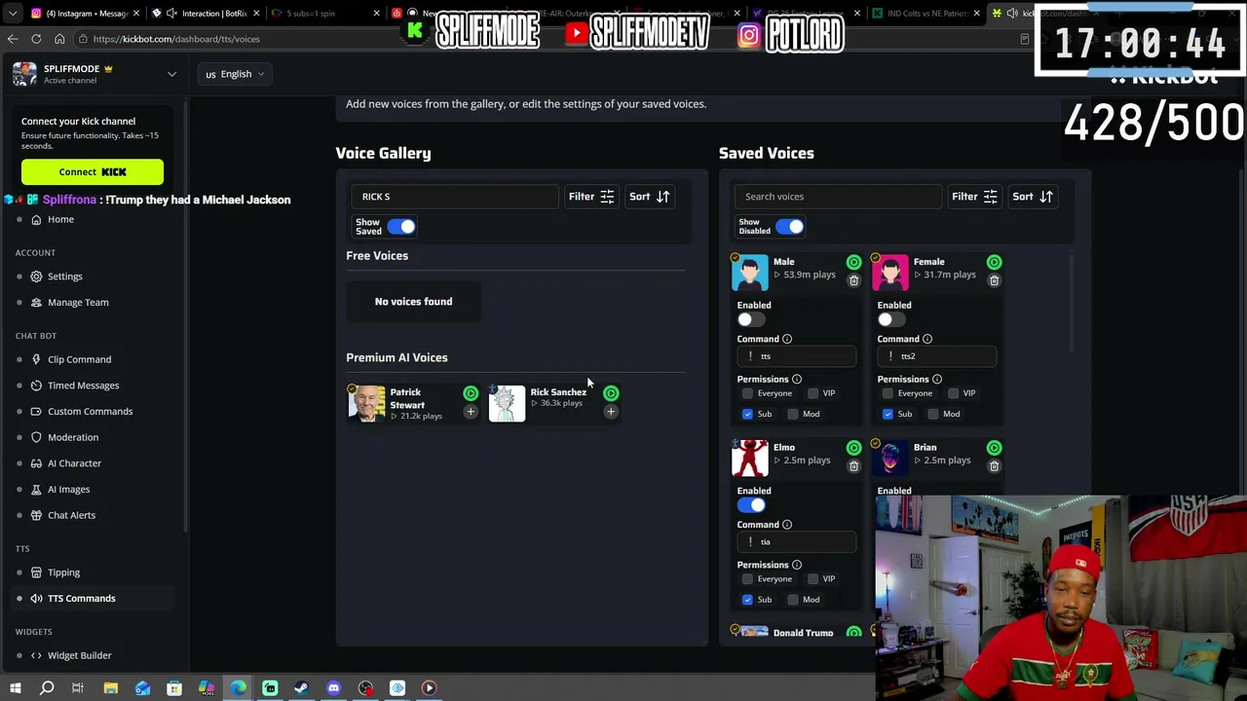This screenshot has width=1247, height=701.
Task: Open Timed Messages page
Action: tap(83, 386)
